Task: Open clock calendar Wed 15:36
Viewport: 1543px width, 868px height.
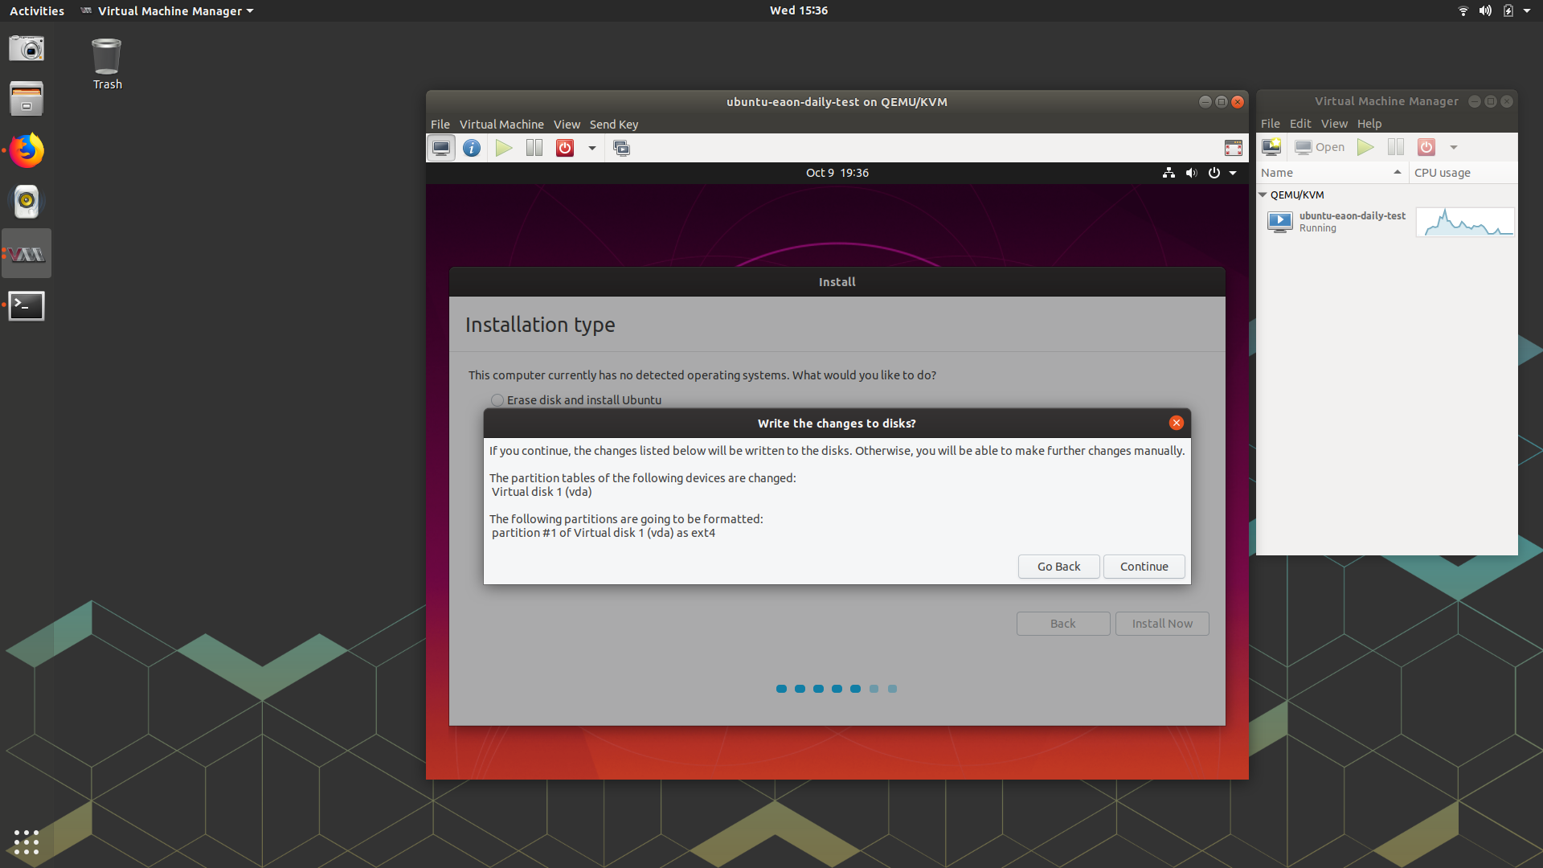Action: click(x=798, y=10)
